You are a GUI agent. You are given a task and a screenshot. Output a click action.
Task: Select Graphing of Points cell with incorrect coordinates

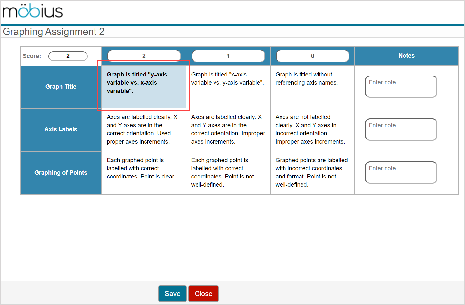tap(312, 172)
